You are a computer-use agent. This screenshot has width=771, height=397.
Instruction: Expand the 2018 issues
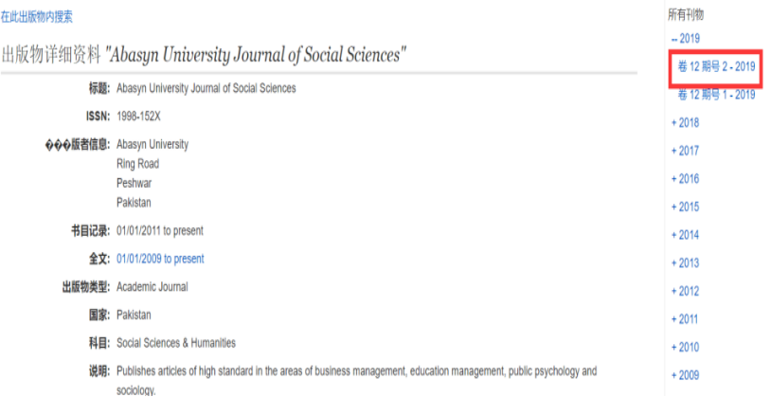click(686, 122)
